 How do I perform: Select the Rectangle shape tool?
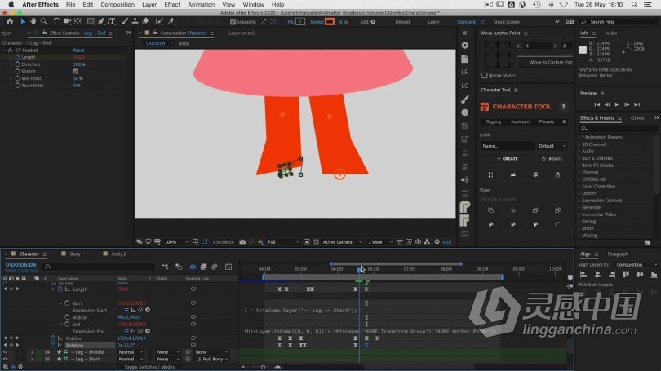tap(91, 21)
